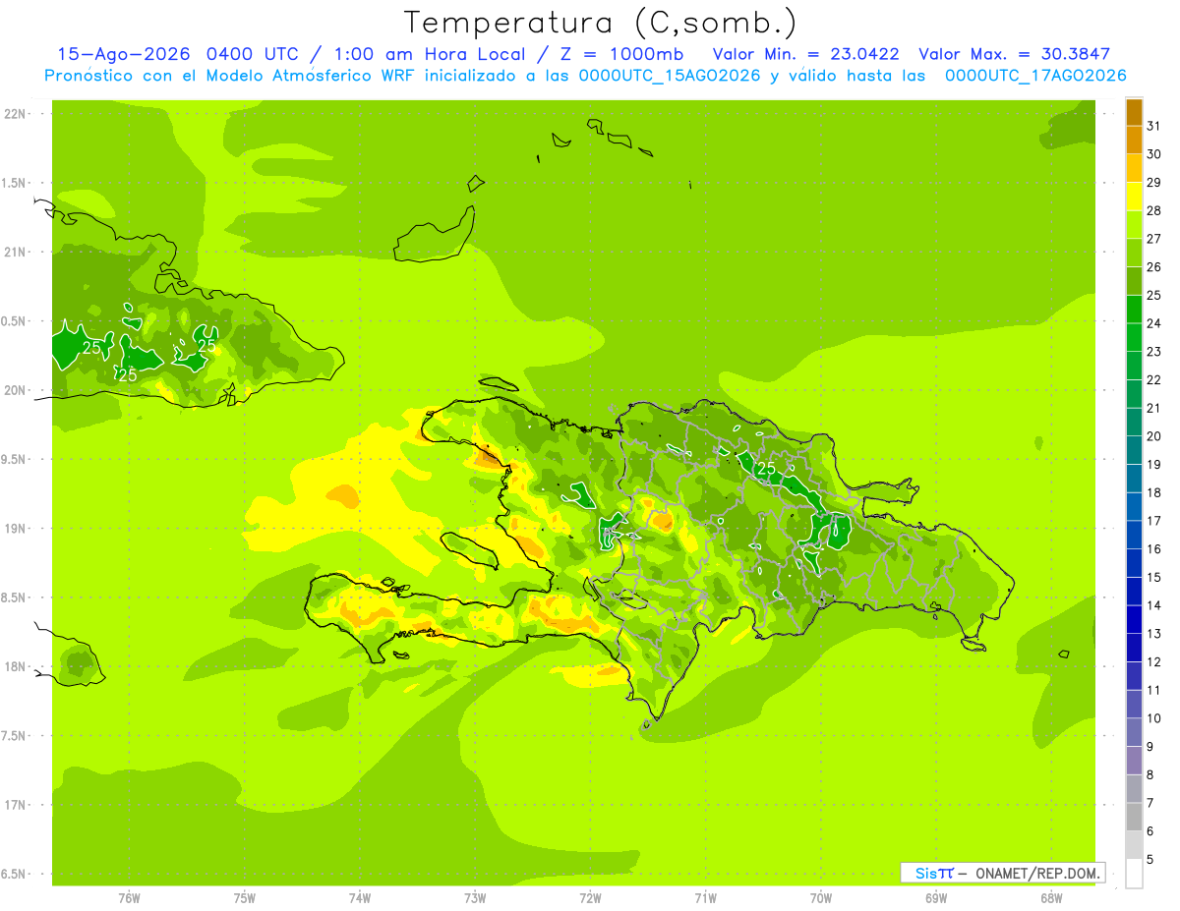1180x911 pixels.
Task: Click the legend value "28"
Action: (x=1153, y=210)
